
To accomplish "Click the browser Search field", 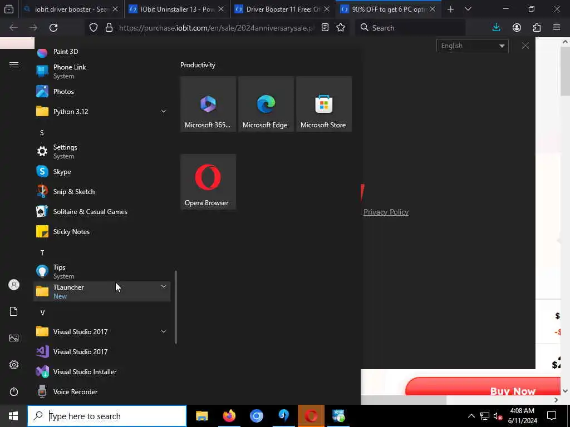I will coord(410,28).
